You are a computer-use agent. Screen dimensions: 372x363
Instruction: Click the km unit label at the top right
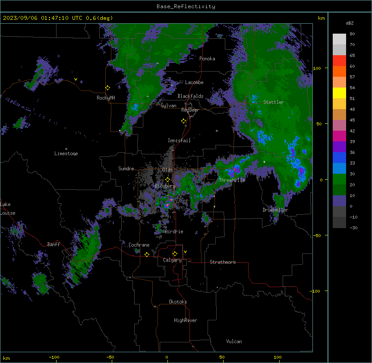321,18
